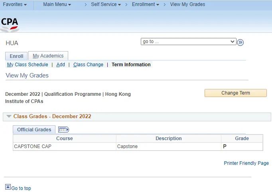Open the Self Service breadcrumb menu

[106, 4]
